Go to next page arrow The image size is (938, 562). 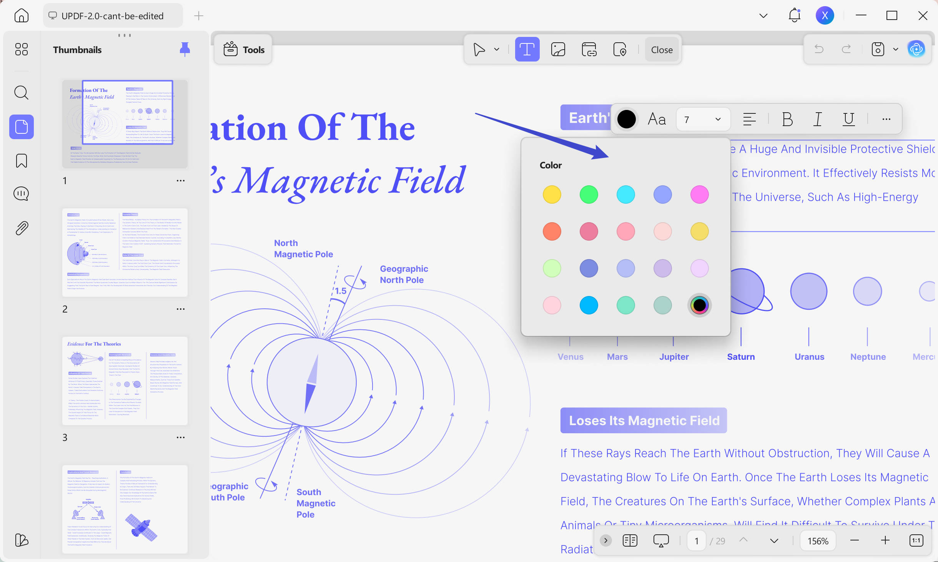click(x=774, y=540)
